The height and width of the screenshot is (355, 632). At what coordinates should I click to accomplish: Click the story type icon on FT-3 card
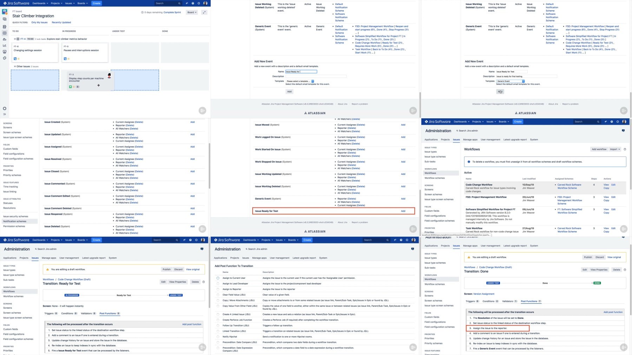pos(70,87)
